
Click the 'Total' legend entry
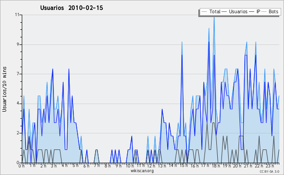tap(211, 11)
